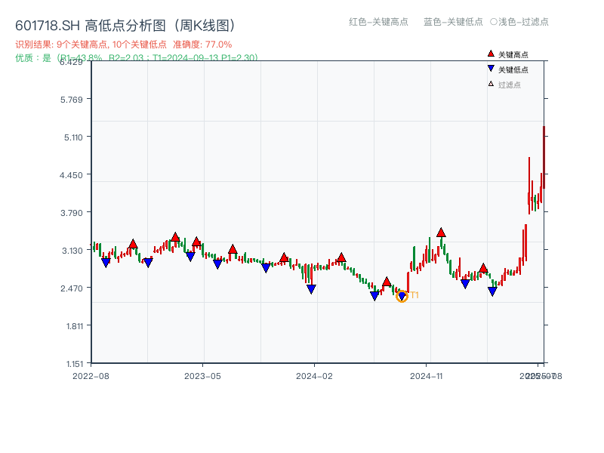This screenshot has height=453, width=604.
Task: Select the first blue key-low triangle after 2022-08
Action: pyautogui.click(x=106, y=263)
